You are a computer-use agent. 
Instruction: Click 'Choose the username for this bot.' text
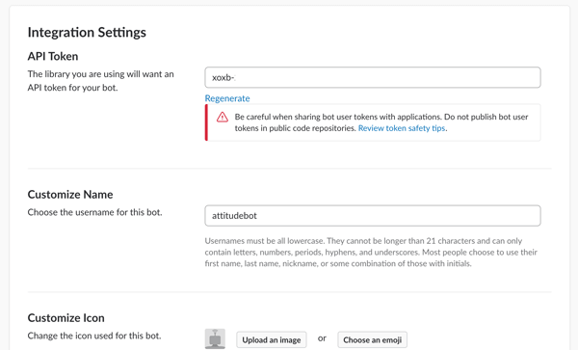tap(94, 212)
